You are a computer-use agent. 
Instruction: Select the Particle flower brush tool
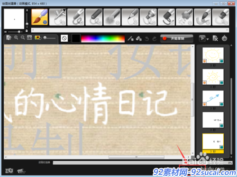point(184,17)
